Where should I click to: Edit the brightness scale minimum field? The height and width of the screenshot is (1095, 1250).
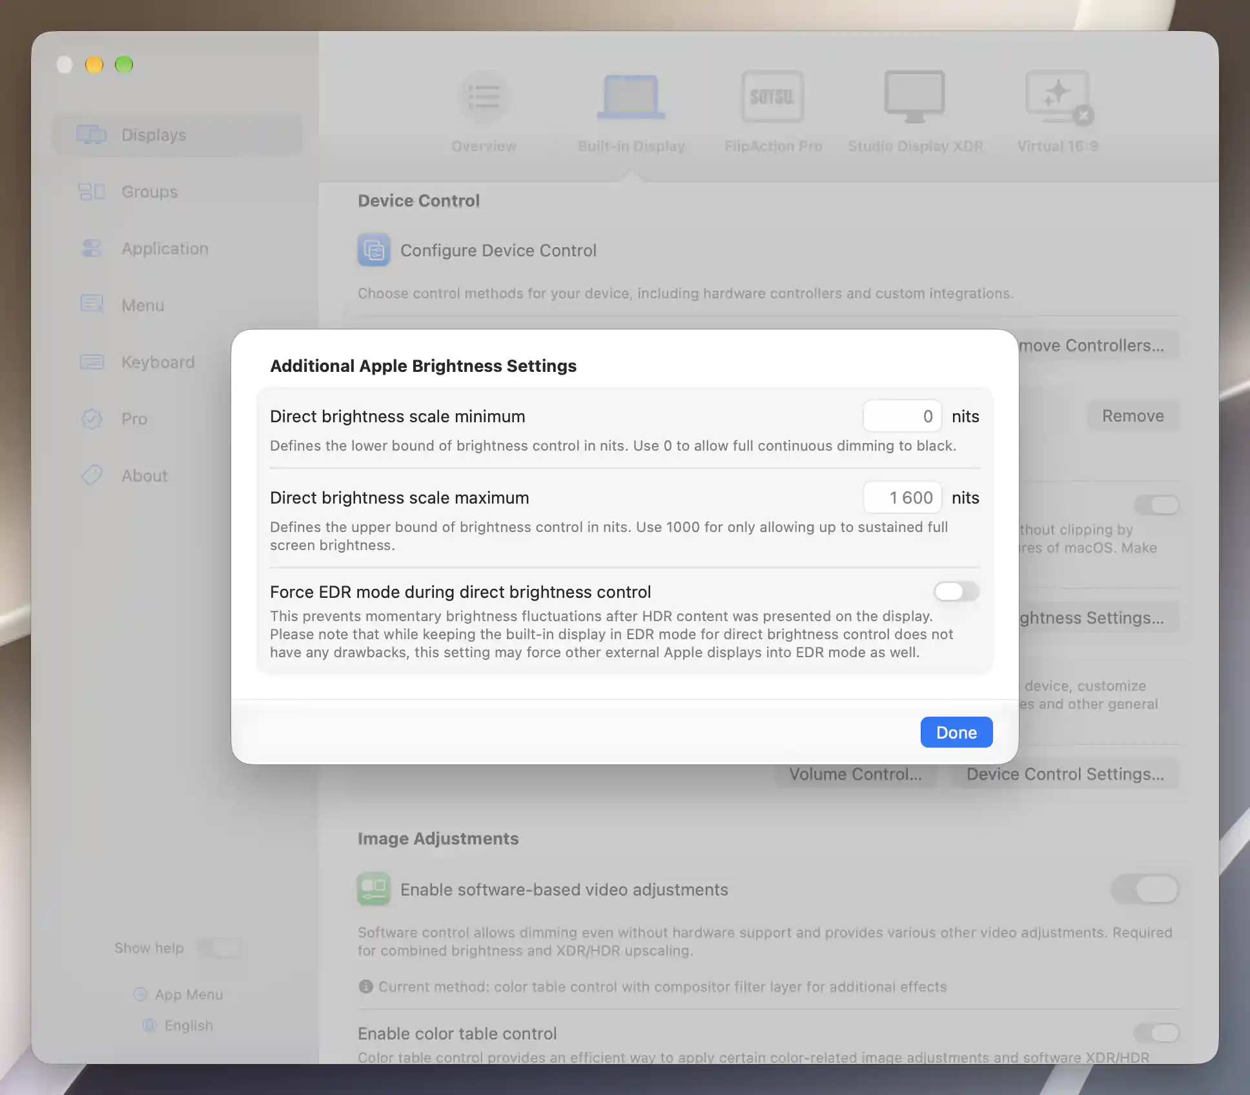pyautogui.click(x=902, y=416)
